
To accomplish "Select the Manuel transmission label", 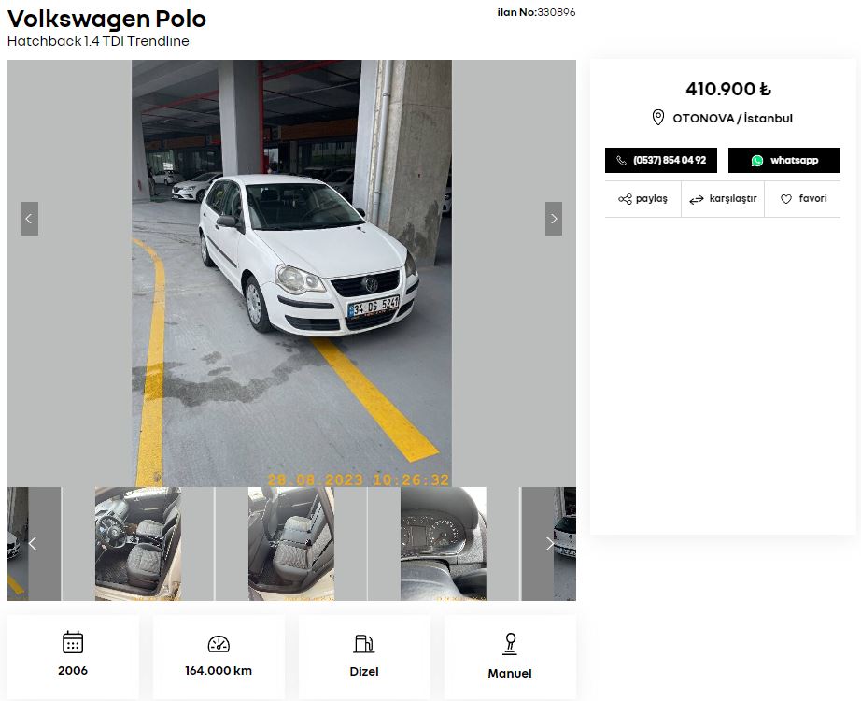I will 510,674.
